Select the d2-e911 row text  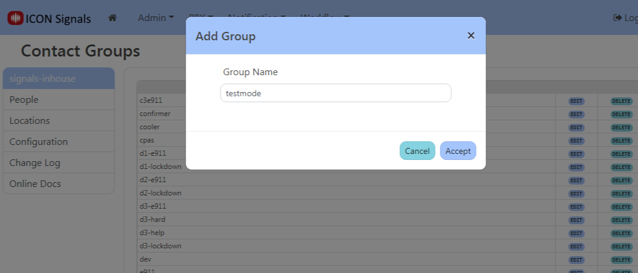(152, 180)
